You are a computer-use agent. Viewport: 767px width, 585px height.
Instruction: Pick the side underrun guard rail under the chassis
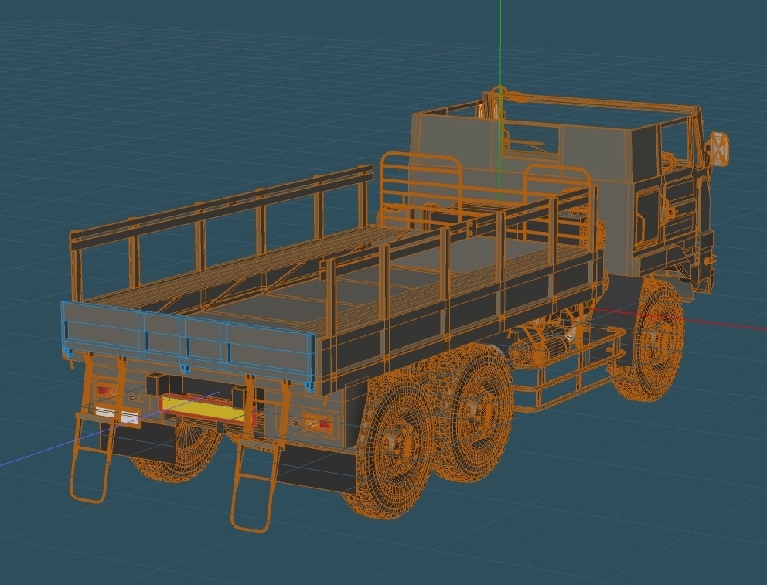(570, 372)
